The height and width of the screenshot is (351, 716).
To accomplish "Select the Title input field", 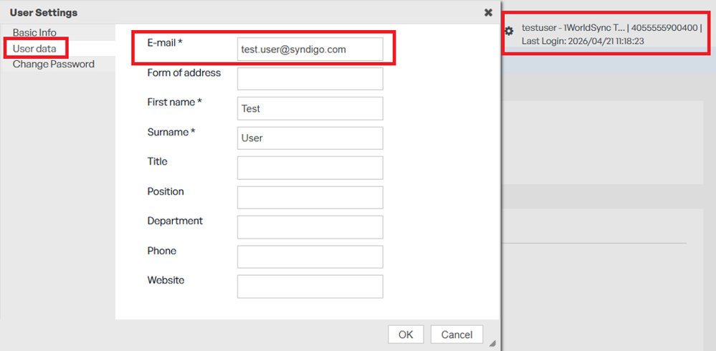I will click(310, 168).
